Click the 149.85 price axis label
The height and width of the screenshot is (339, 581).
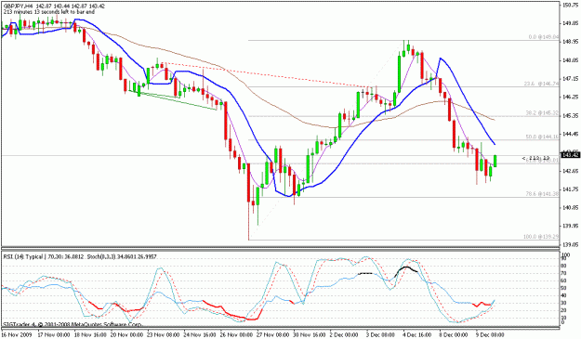571,23
